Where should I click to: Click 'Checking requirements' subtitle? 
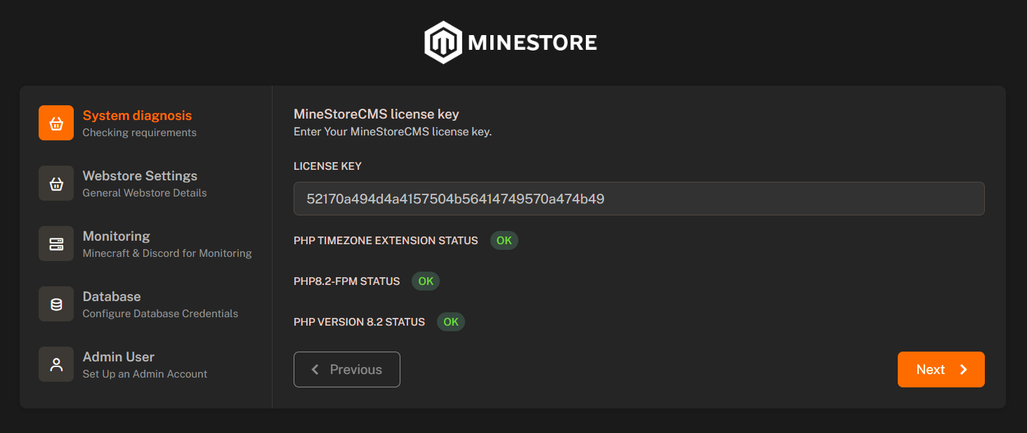coord(140,133)
